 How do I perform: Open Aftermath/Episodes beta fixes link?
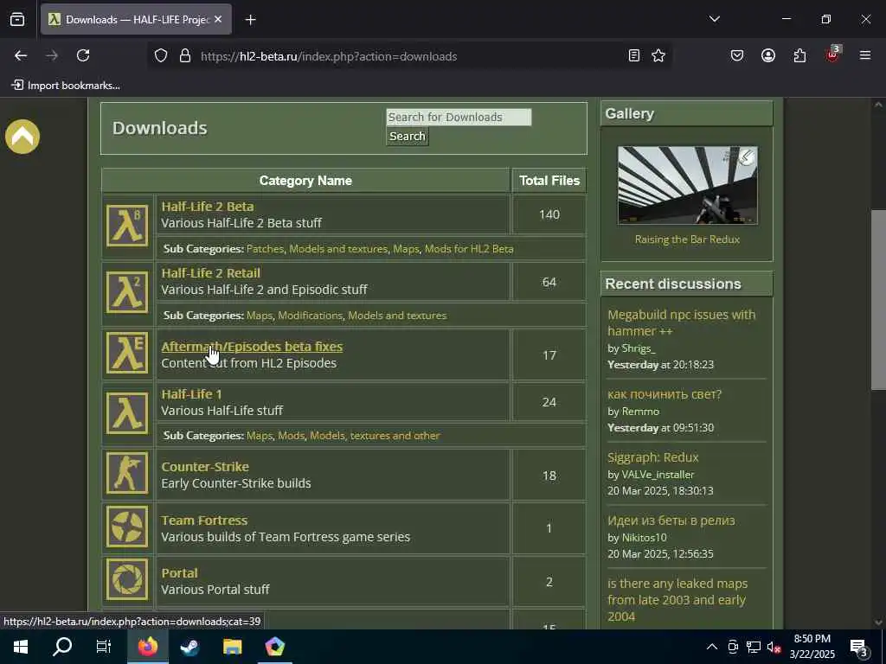252,347
